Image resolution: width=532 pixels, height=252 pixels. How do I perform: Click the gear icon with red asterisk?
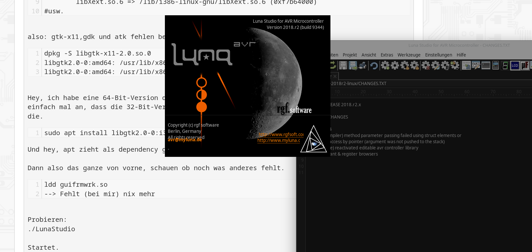pyautogui.click(x=426, y=65)
